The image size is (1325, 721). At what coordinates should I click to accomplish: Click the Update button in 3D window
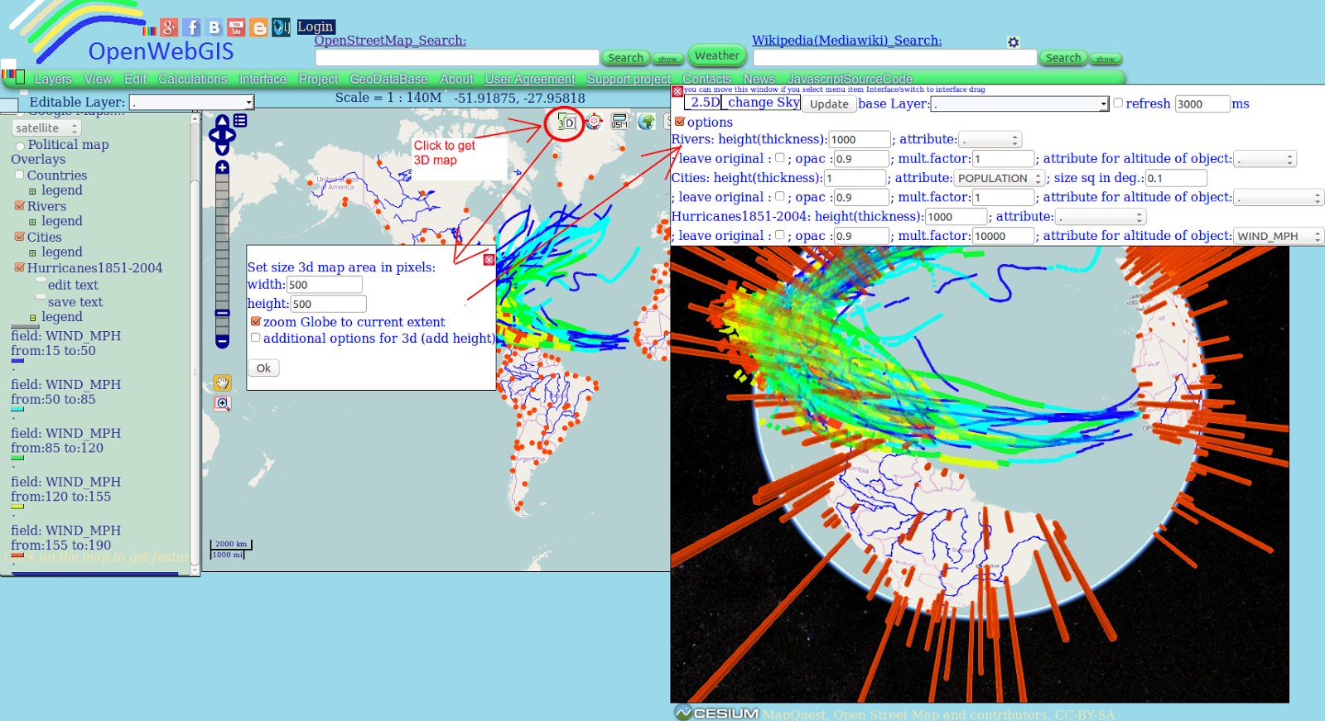[829, 103]
